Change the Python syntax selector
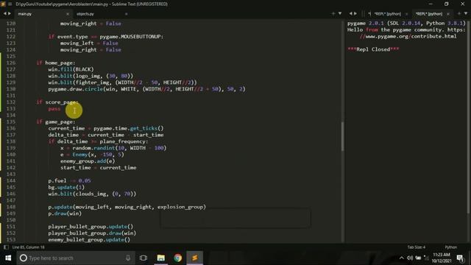Viewport: 471px width, 265px height. click(x=450, y=247)
